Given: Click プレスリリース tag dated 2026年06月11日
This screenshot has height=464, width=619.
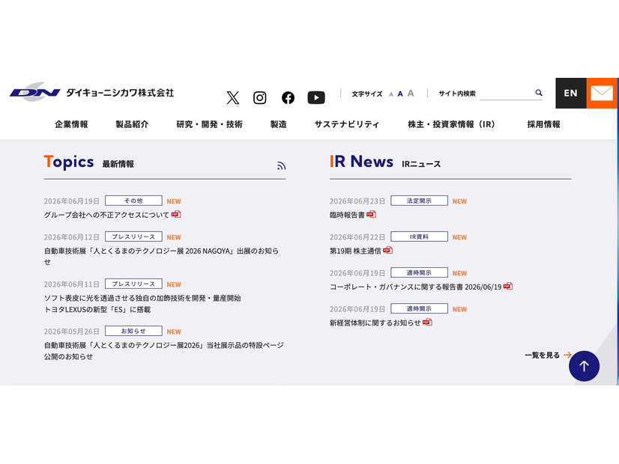Looking at the screenshot, I should [x=133, y=284].
